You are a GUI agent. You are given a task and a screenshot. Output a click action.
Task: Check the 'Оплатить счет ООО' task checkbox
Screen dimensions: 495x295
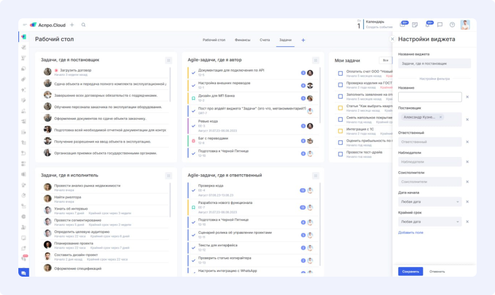pyautogui.click(x=340, y=73)
